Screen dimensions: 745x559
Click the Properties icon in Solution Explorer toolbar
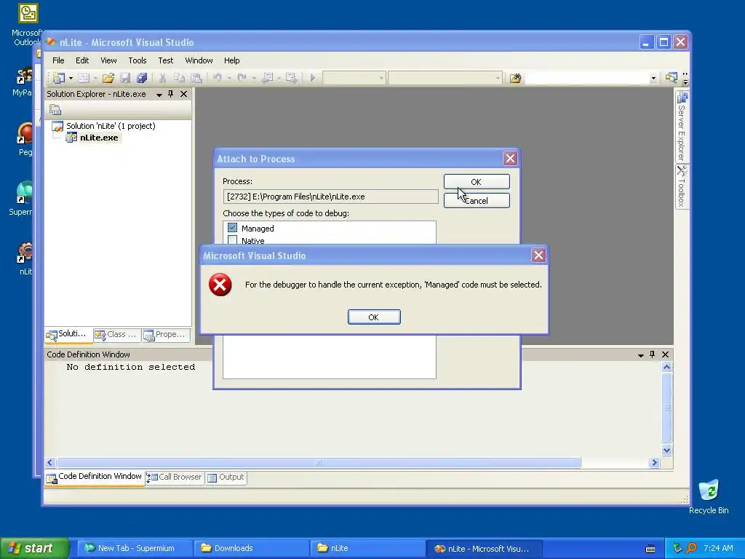[55, 110]
